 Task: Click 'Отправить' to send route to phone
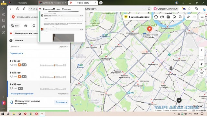coord(61,102)
